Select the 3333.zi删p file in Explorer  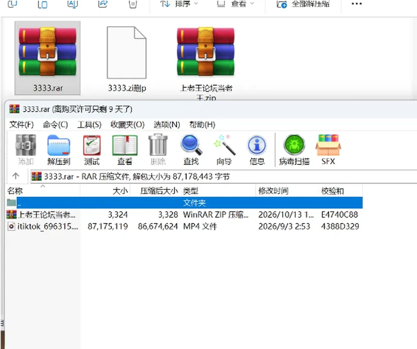[x=126, y=59]
